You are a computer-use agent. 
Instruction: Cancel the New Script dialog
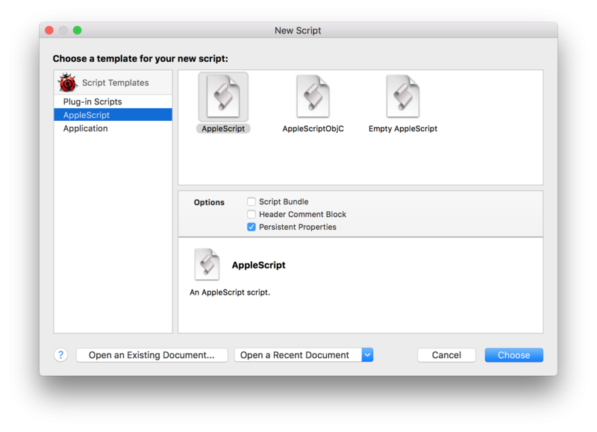coord(446,354)
